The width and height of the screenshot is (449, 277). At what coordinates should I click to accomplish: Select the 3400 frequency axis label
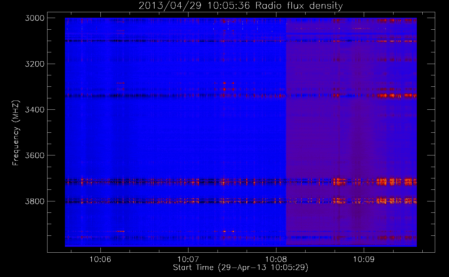click(x=35, y=110)
